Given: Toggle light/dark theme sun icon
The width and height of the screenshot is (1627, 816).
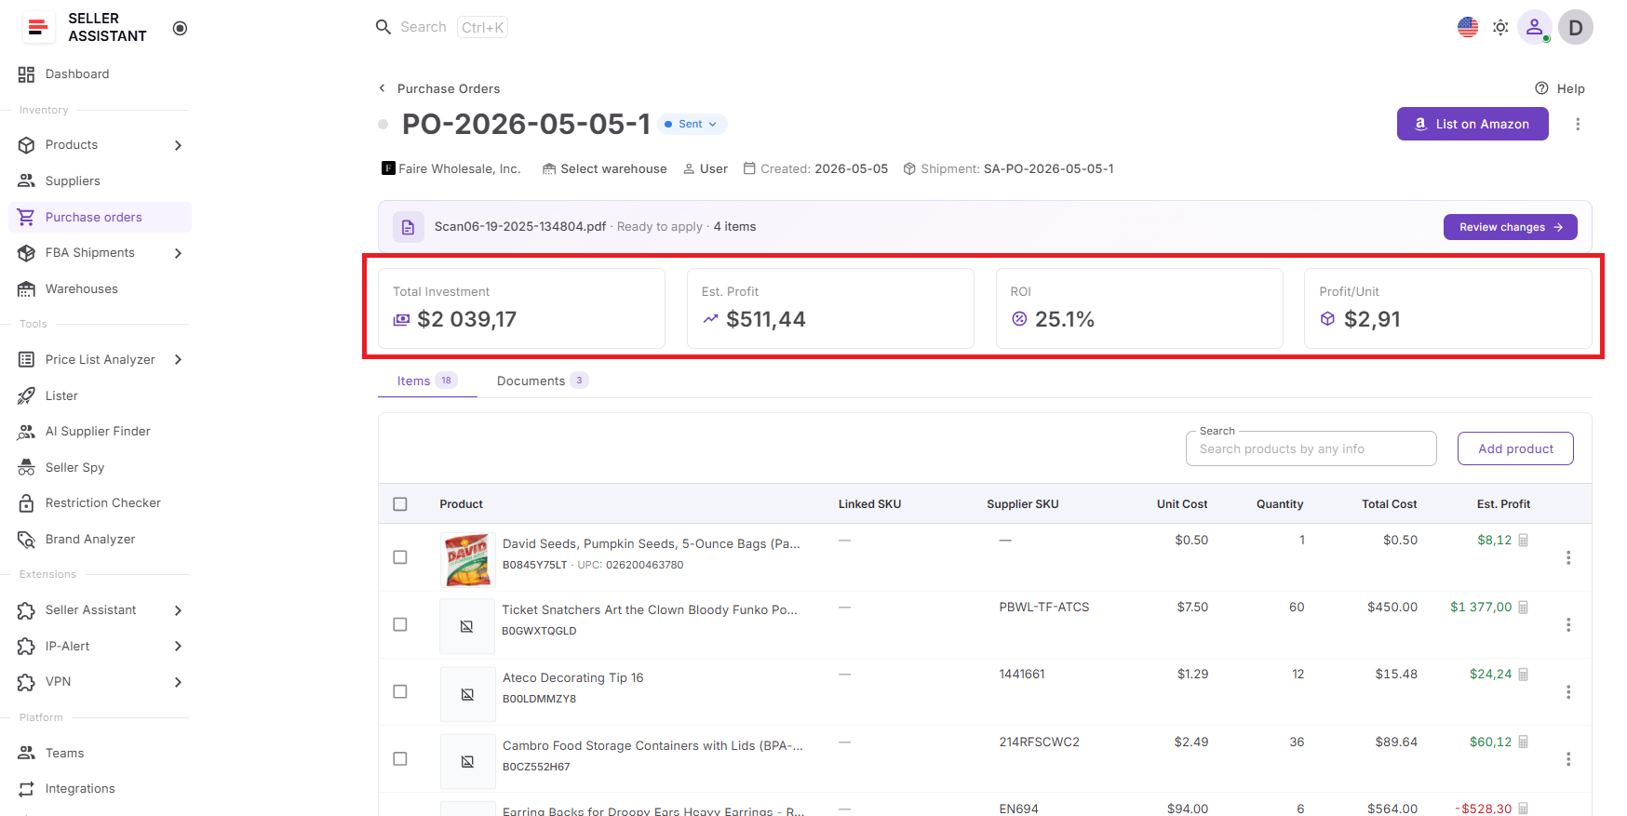Looking at the screenshot, I should click(1500, 27).
